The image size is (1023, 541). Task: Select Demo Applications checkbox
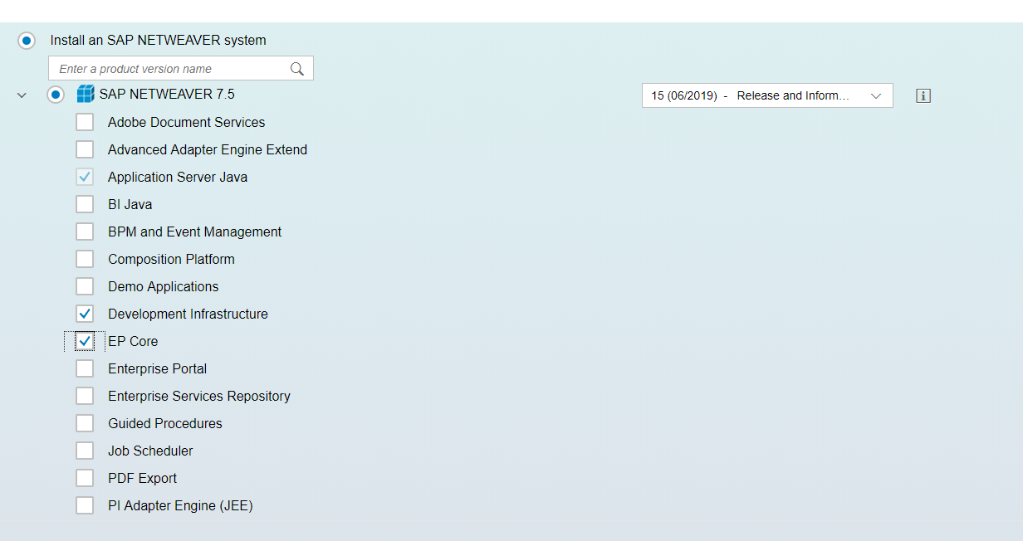click(85, 286)
